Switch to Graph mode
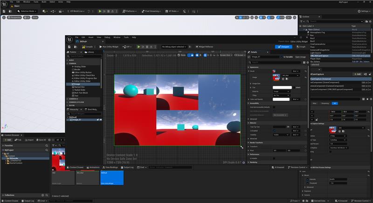The height and width of the screenshot is (203, 373). [301, 47]
